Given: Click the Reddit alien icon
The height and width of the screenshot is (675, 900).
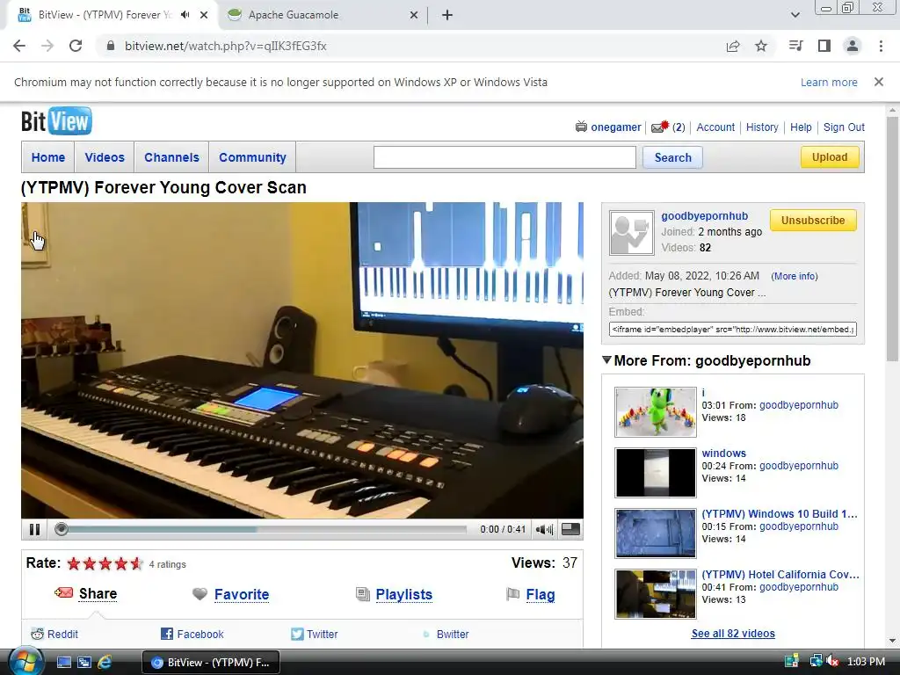Looking at the screenshot, I should pos(37,634).
